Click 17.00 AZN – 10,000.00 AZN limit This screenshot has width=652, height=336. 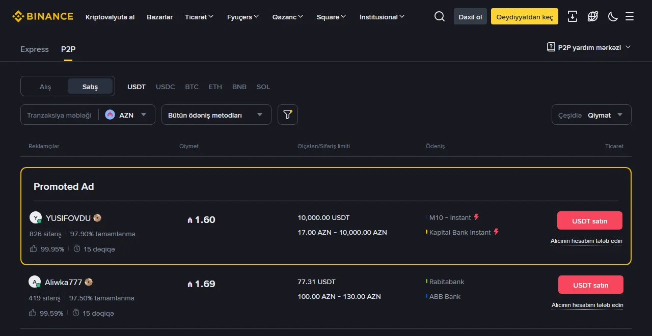(342, 232)
